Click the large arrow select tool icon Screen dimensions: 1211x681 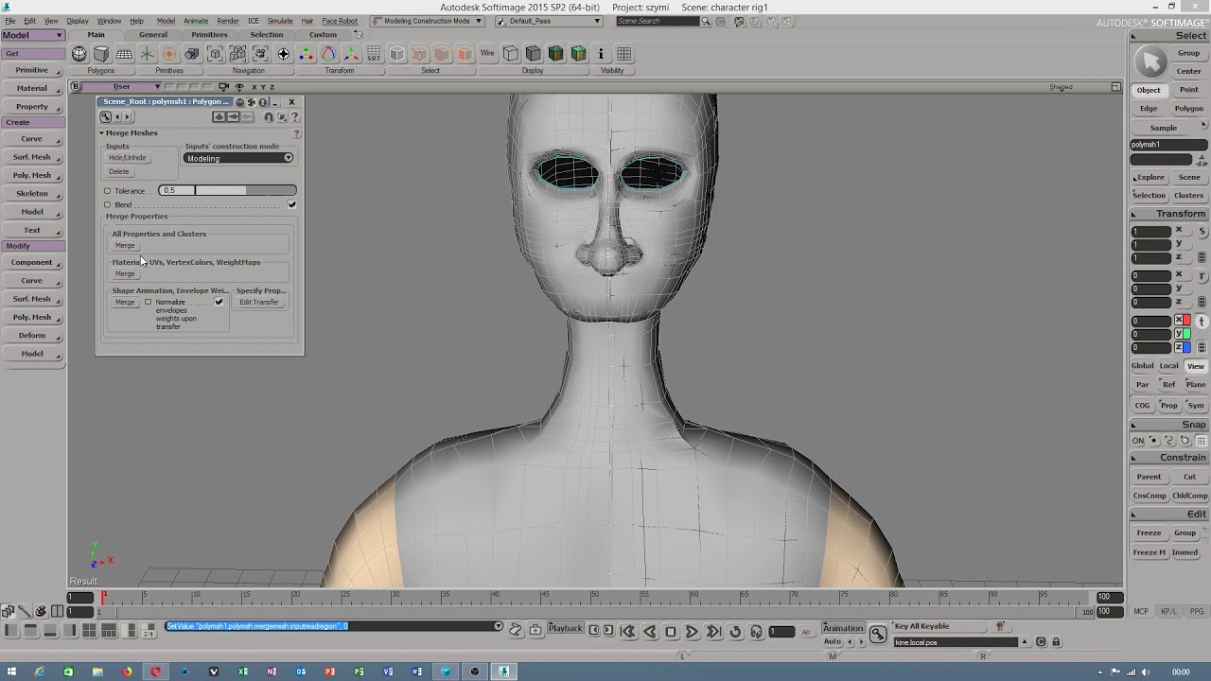[1150, 62]
